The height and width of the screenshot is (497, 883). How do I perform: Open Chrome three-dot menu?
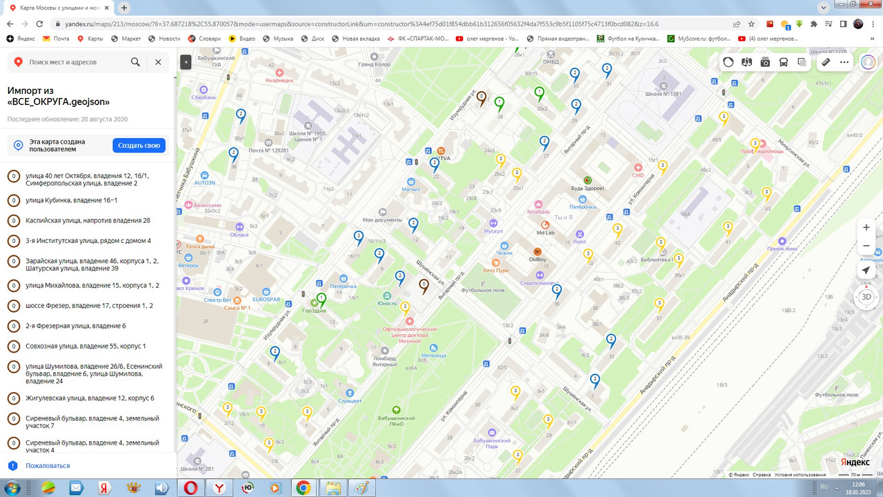[x=873, y=23]
